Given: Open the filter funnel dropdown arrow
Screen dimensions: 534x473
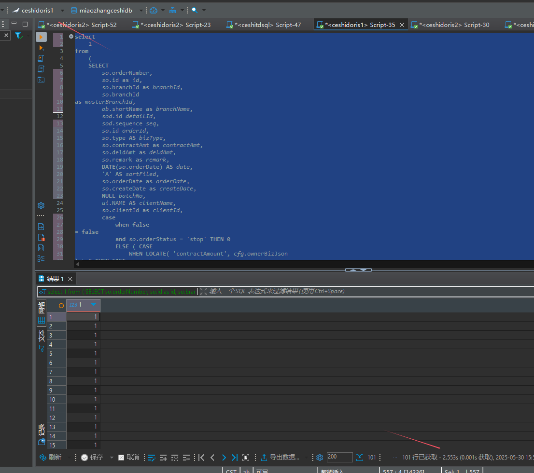Looking at the screenshot, I should pos(28,35).
